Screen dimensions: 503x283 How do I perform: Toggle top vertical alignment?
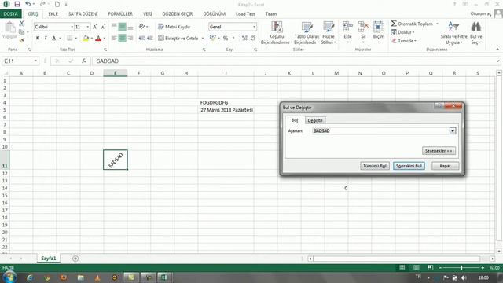click(114, 27)
